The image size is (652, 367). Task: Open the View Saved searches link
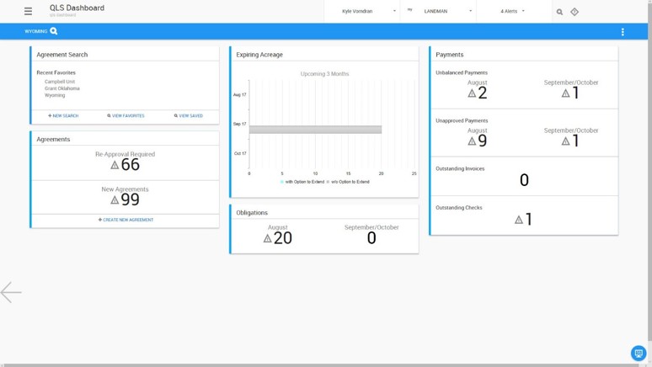[189, 116]
